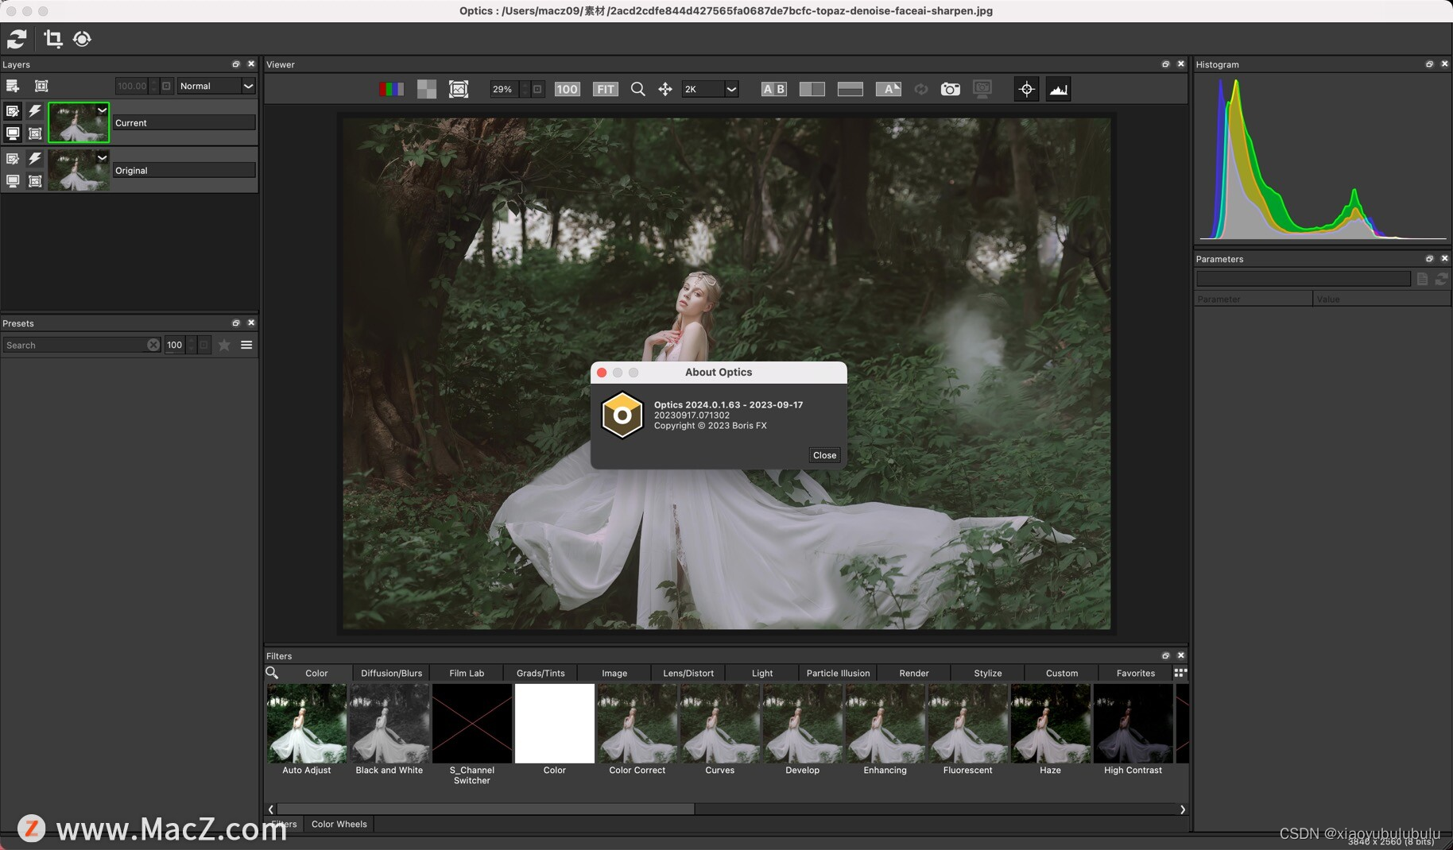Expand the Original layer thumbnail chevron
The image size is (1453, 850).
(102, 158)
